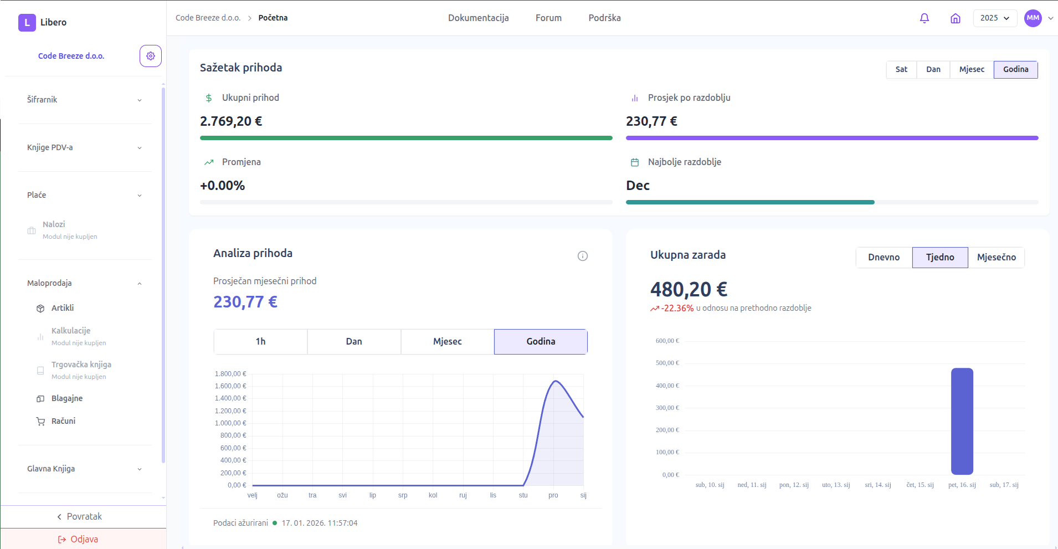Viewport: 1058px width, 549px height.
Task: Open the Dokumentacija top menu item
Action: coord(478,18)
